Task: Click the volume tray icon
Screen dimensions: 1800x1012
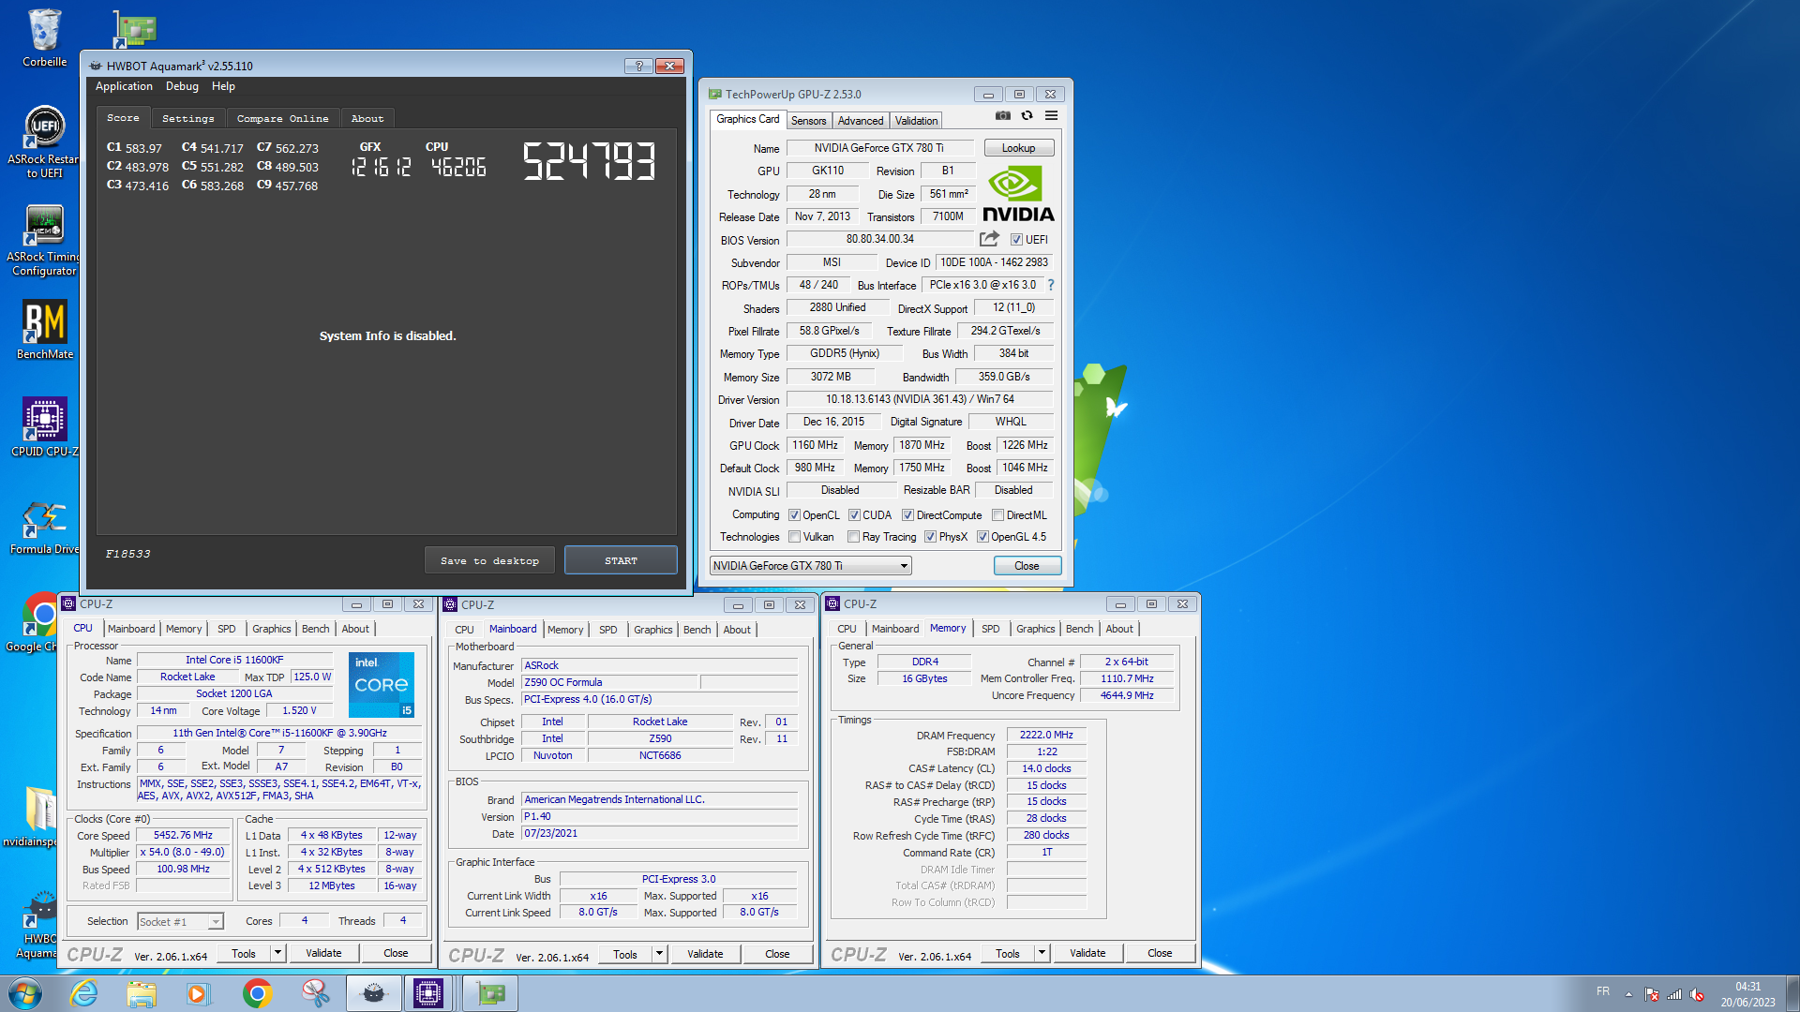Action: tap(1697, 994)
